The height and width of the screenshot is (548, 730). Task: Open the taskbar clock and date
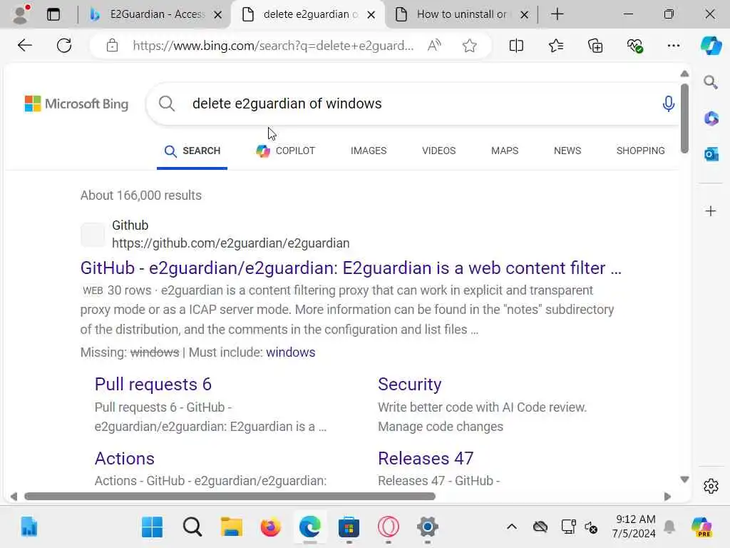634,527
